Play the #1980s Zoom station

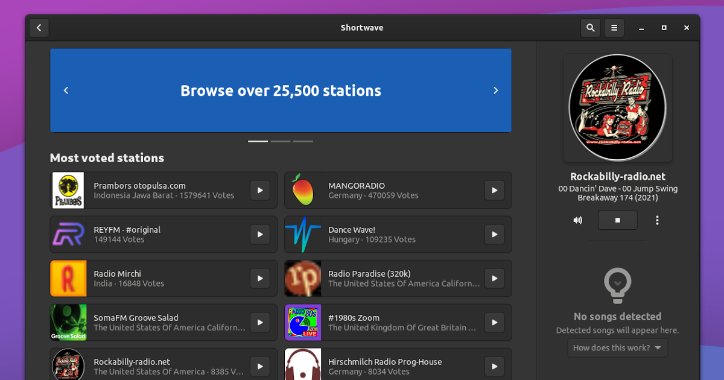(x=495, y=322)
